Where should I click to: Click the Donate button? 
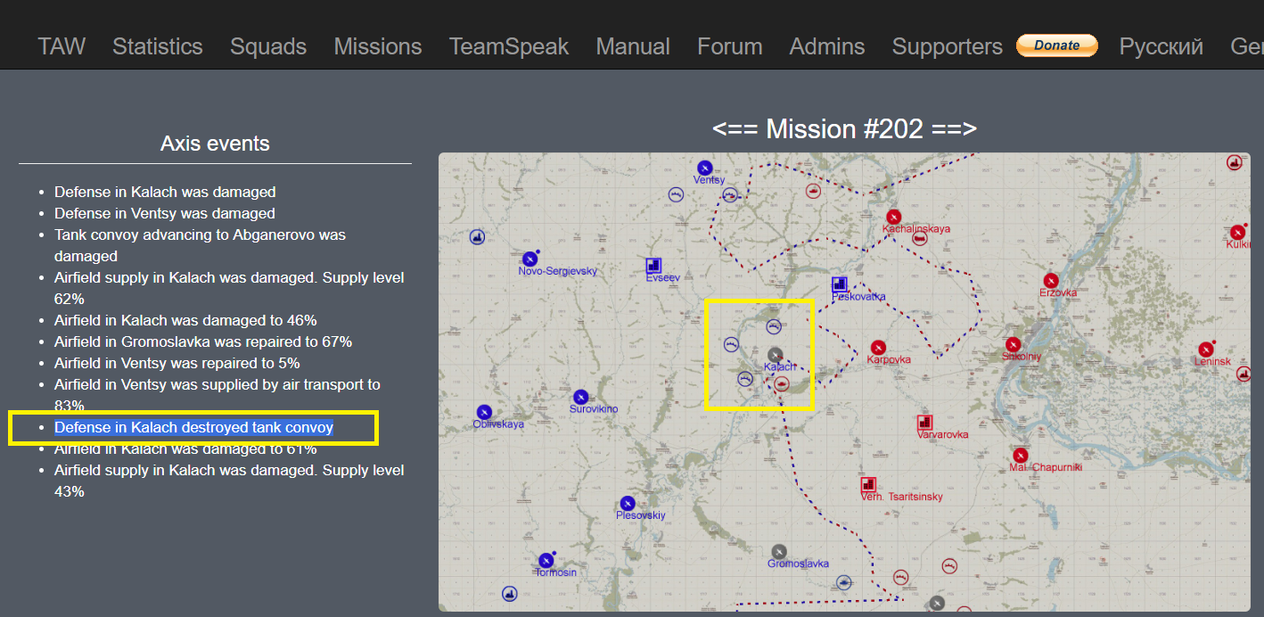click(x=1057, y=45)
